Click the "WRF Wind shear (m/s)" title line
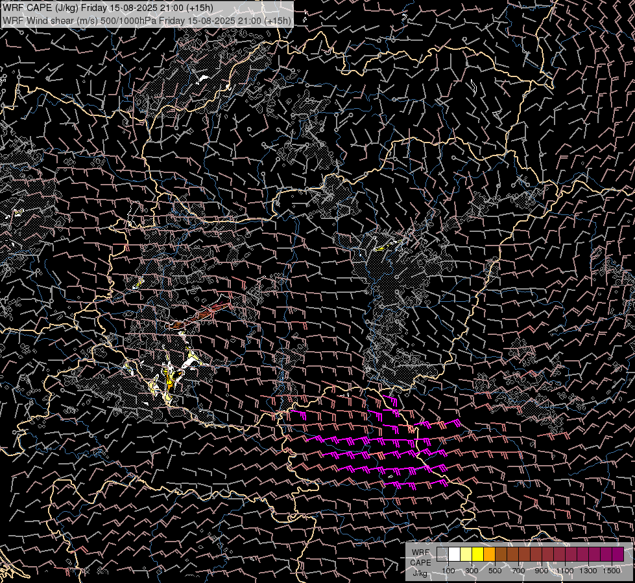This screenshot has height=583, width=635. tap(147, 20)
